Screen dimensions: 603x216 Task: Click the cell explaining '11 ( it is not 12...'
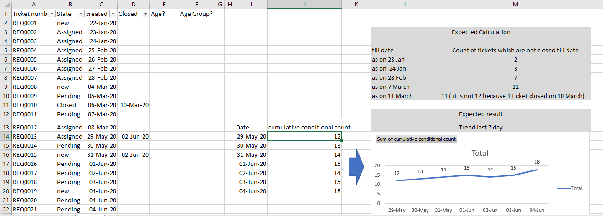click(515, 96)
